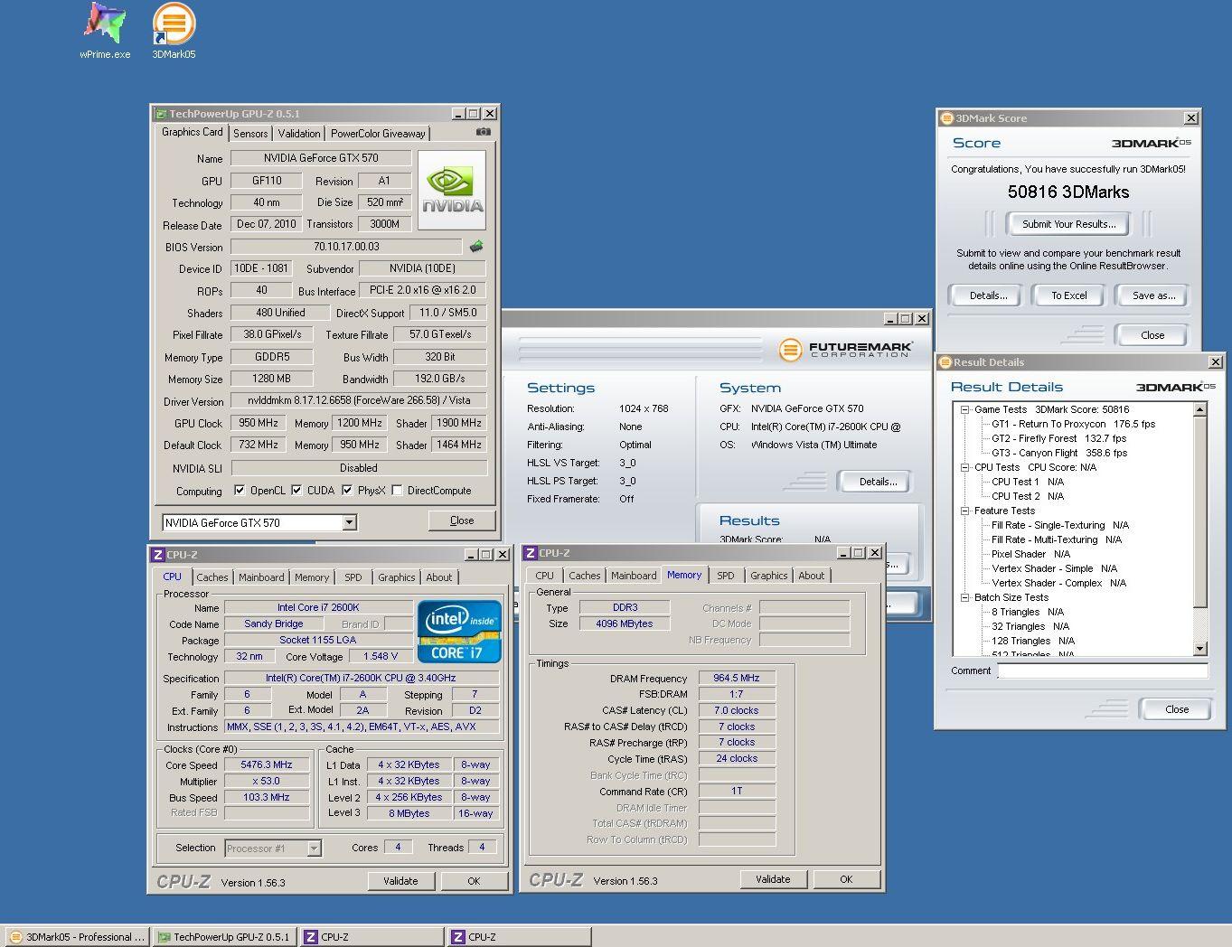Screen dimensions: 1232x947
Task: Open the PowerColor Giveaway tab
Action: [378, 133]
